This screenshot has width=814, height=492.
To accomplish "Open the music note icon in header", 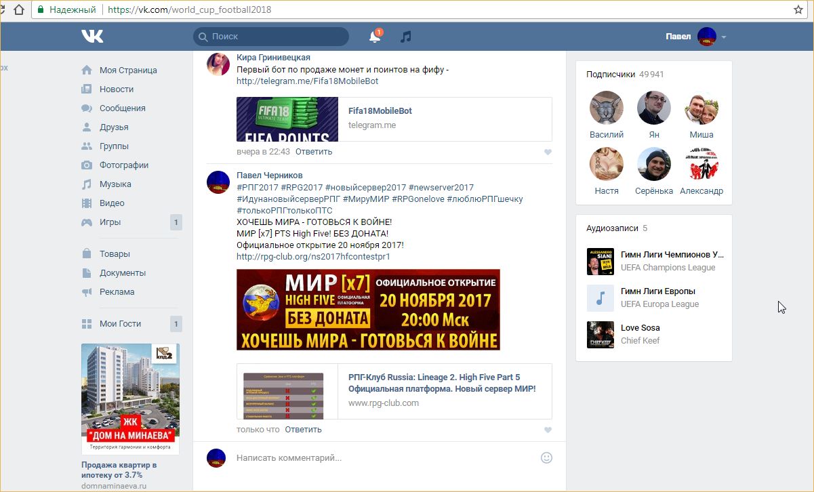I will coord(405,37).
